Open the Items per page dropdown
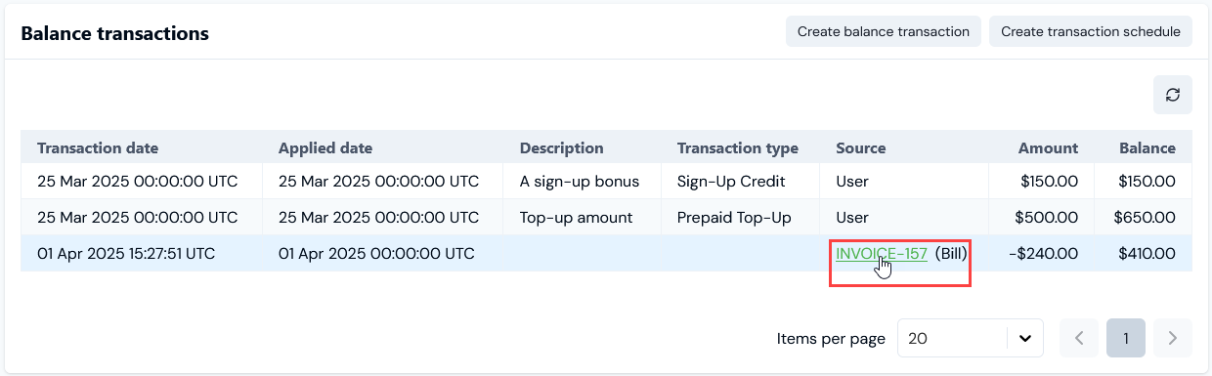Image resolution: width=1212 pixels, height=376 pixels. click(x=971, y=338)
